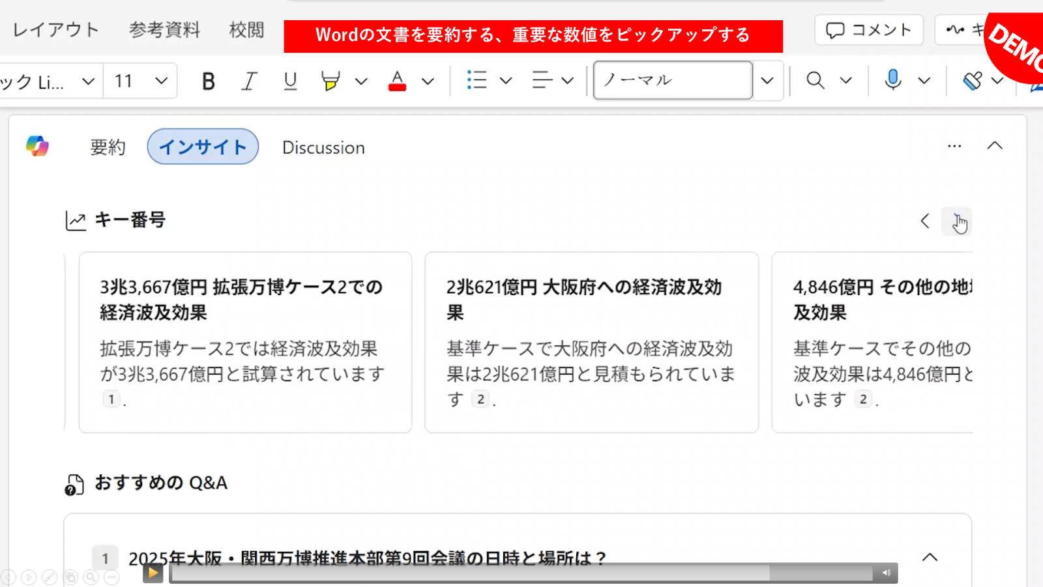
Task: Open the search magnifier tool
Action: 815,80
